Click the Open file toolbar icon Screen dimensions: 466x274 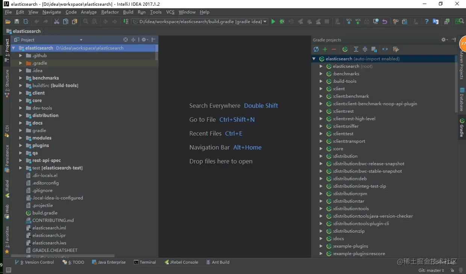[x=8, y=22]
